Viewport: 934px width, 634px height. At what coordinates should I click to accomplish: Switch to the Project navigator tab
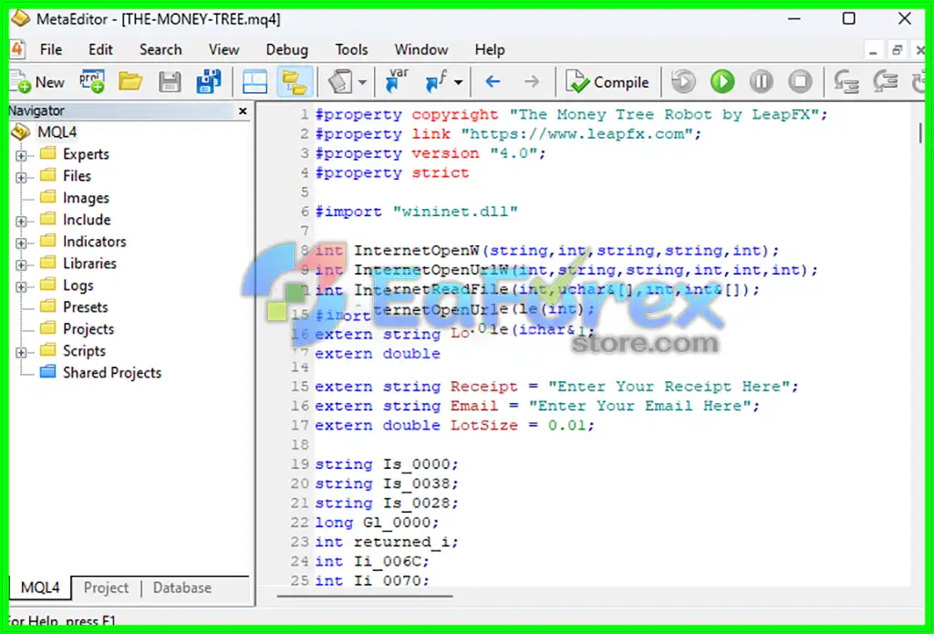106,587
